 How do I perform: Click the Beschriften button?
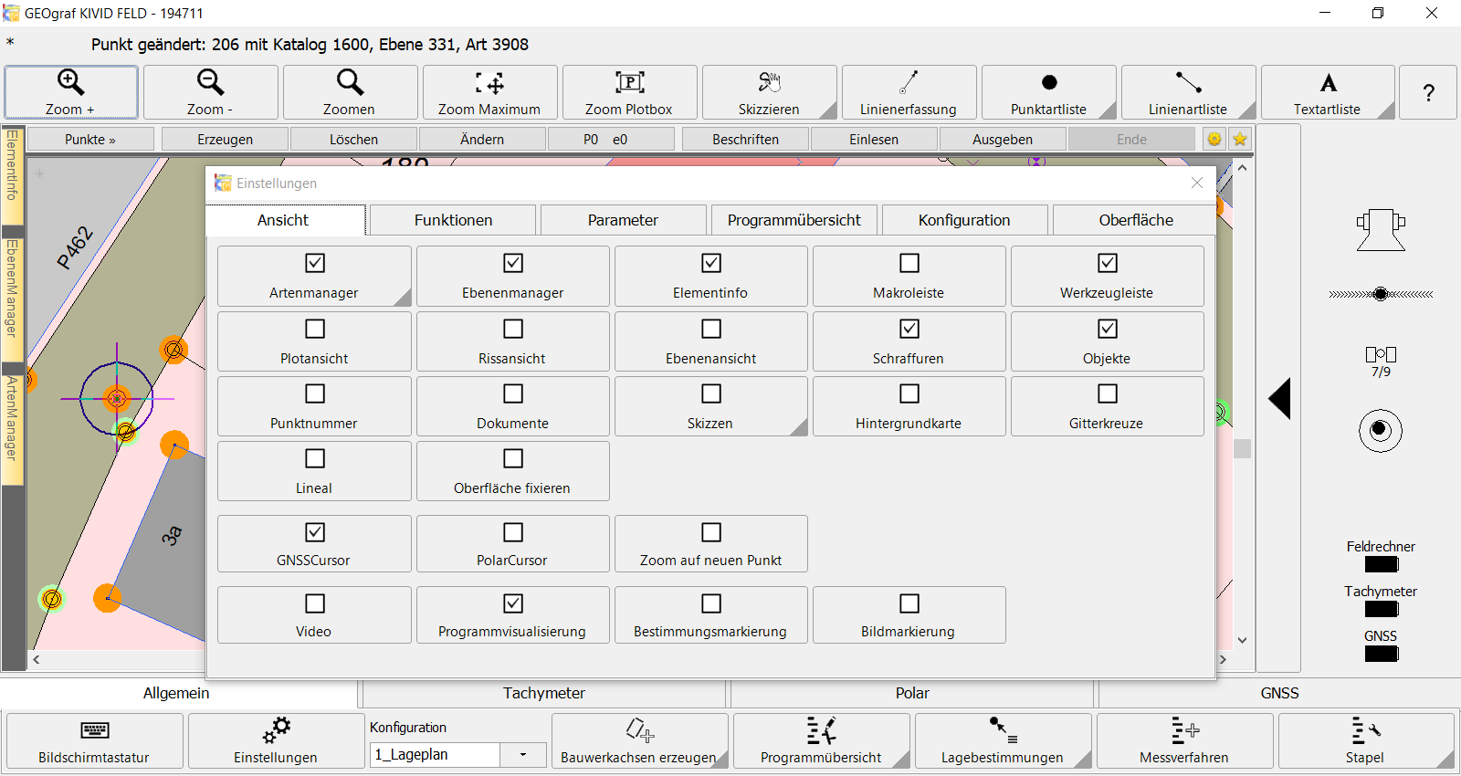[x=745, y=139]
